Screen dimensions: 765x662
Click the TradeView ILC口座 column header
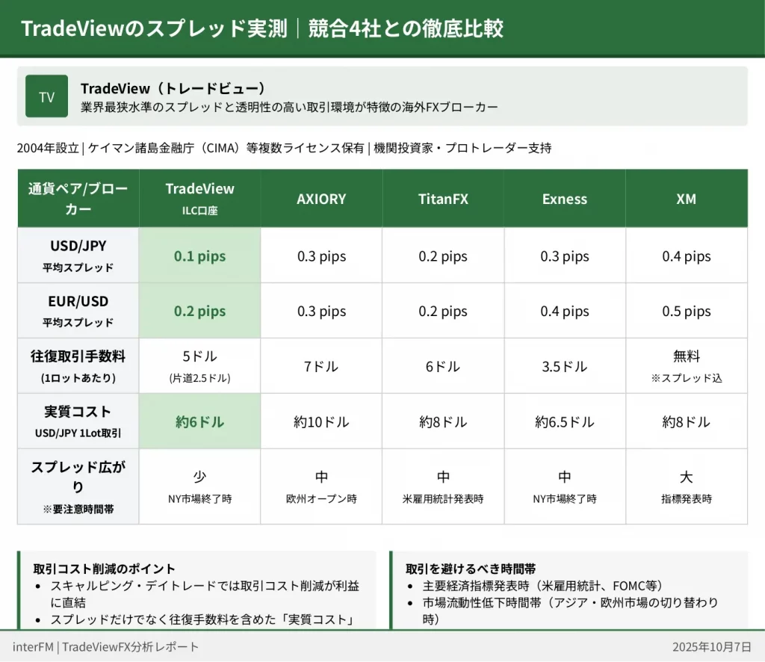(x=199, y=198)
